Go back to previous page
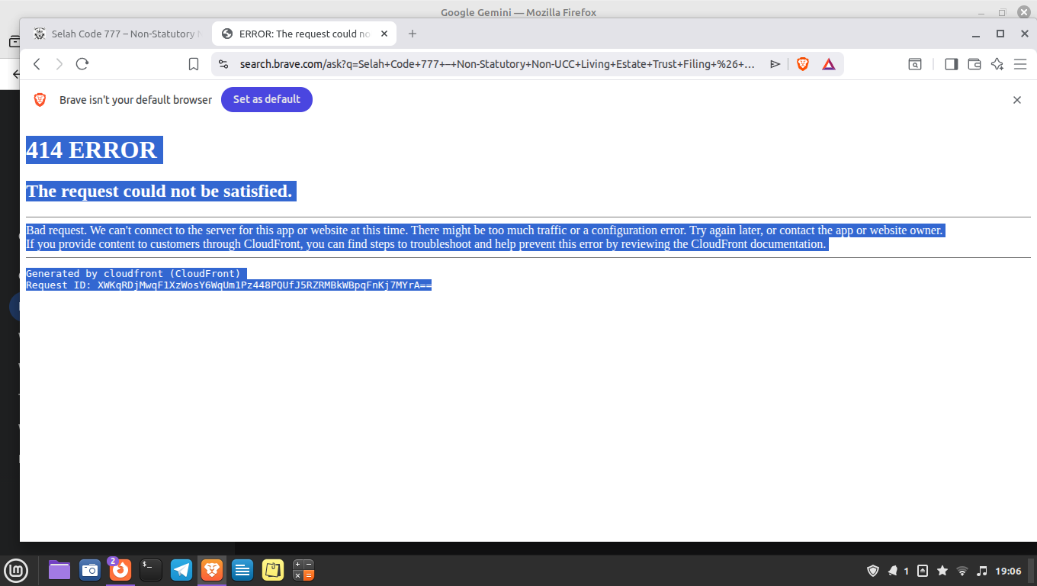The height and width of the screenshot is (586, 1037). pos(37,64)
